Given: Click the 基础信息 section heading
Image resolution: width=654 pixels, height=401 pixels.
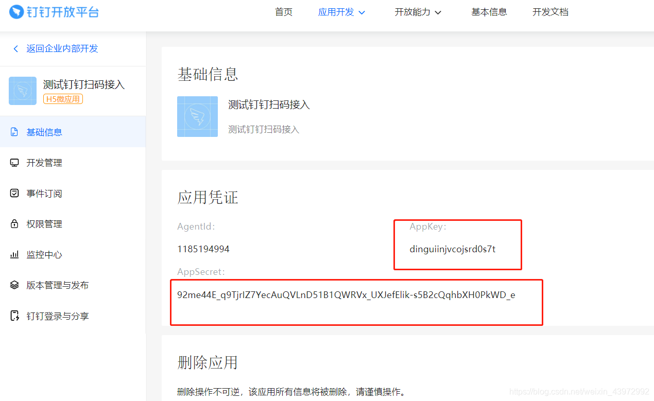Looking at the screenshot, I should [x=208, y=74].
